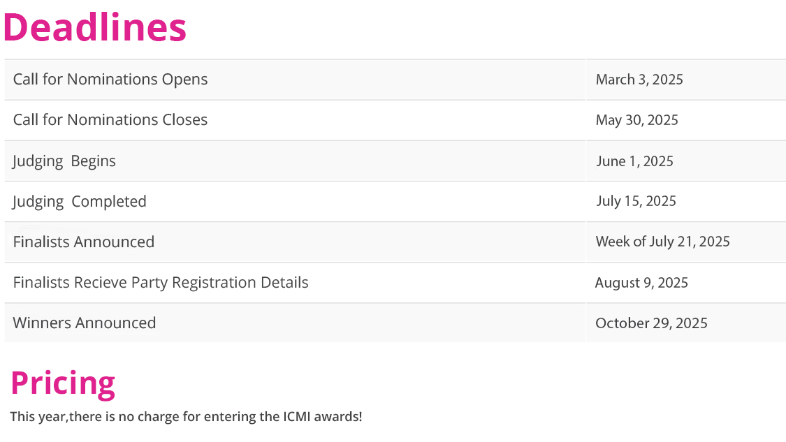Click the March 3, 2025 date
This screenshot has height=442, width=786.
point(639,80)
